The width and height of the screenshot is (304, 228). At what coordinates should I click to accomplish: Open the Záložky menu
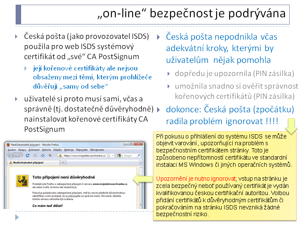click(57, 150)
